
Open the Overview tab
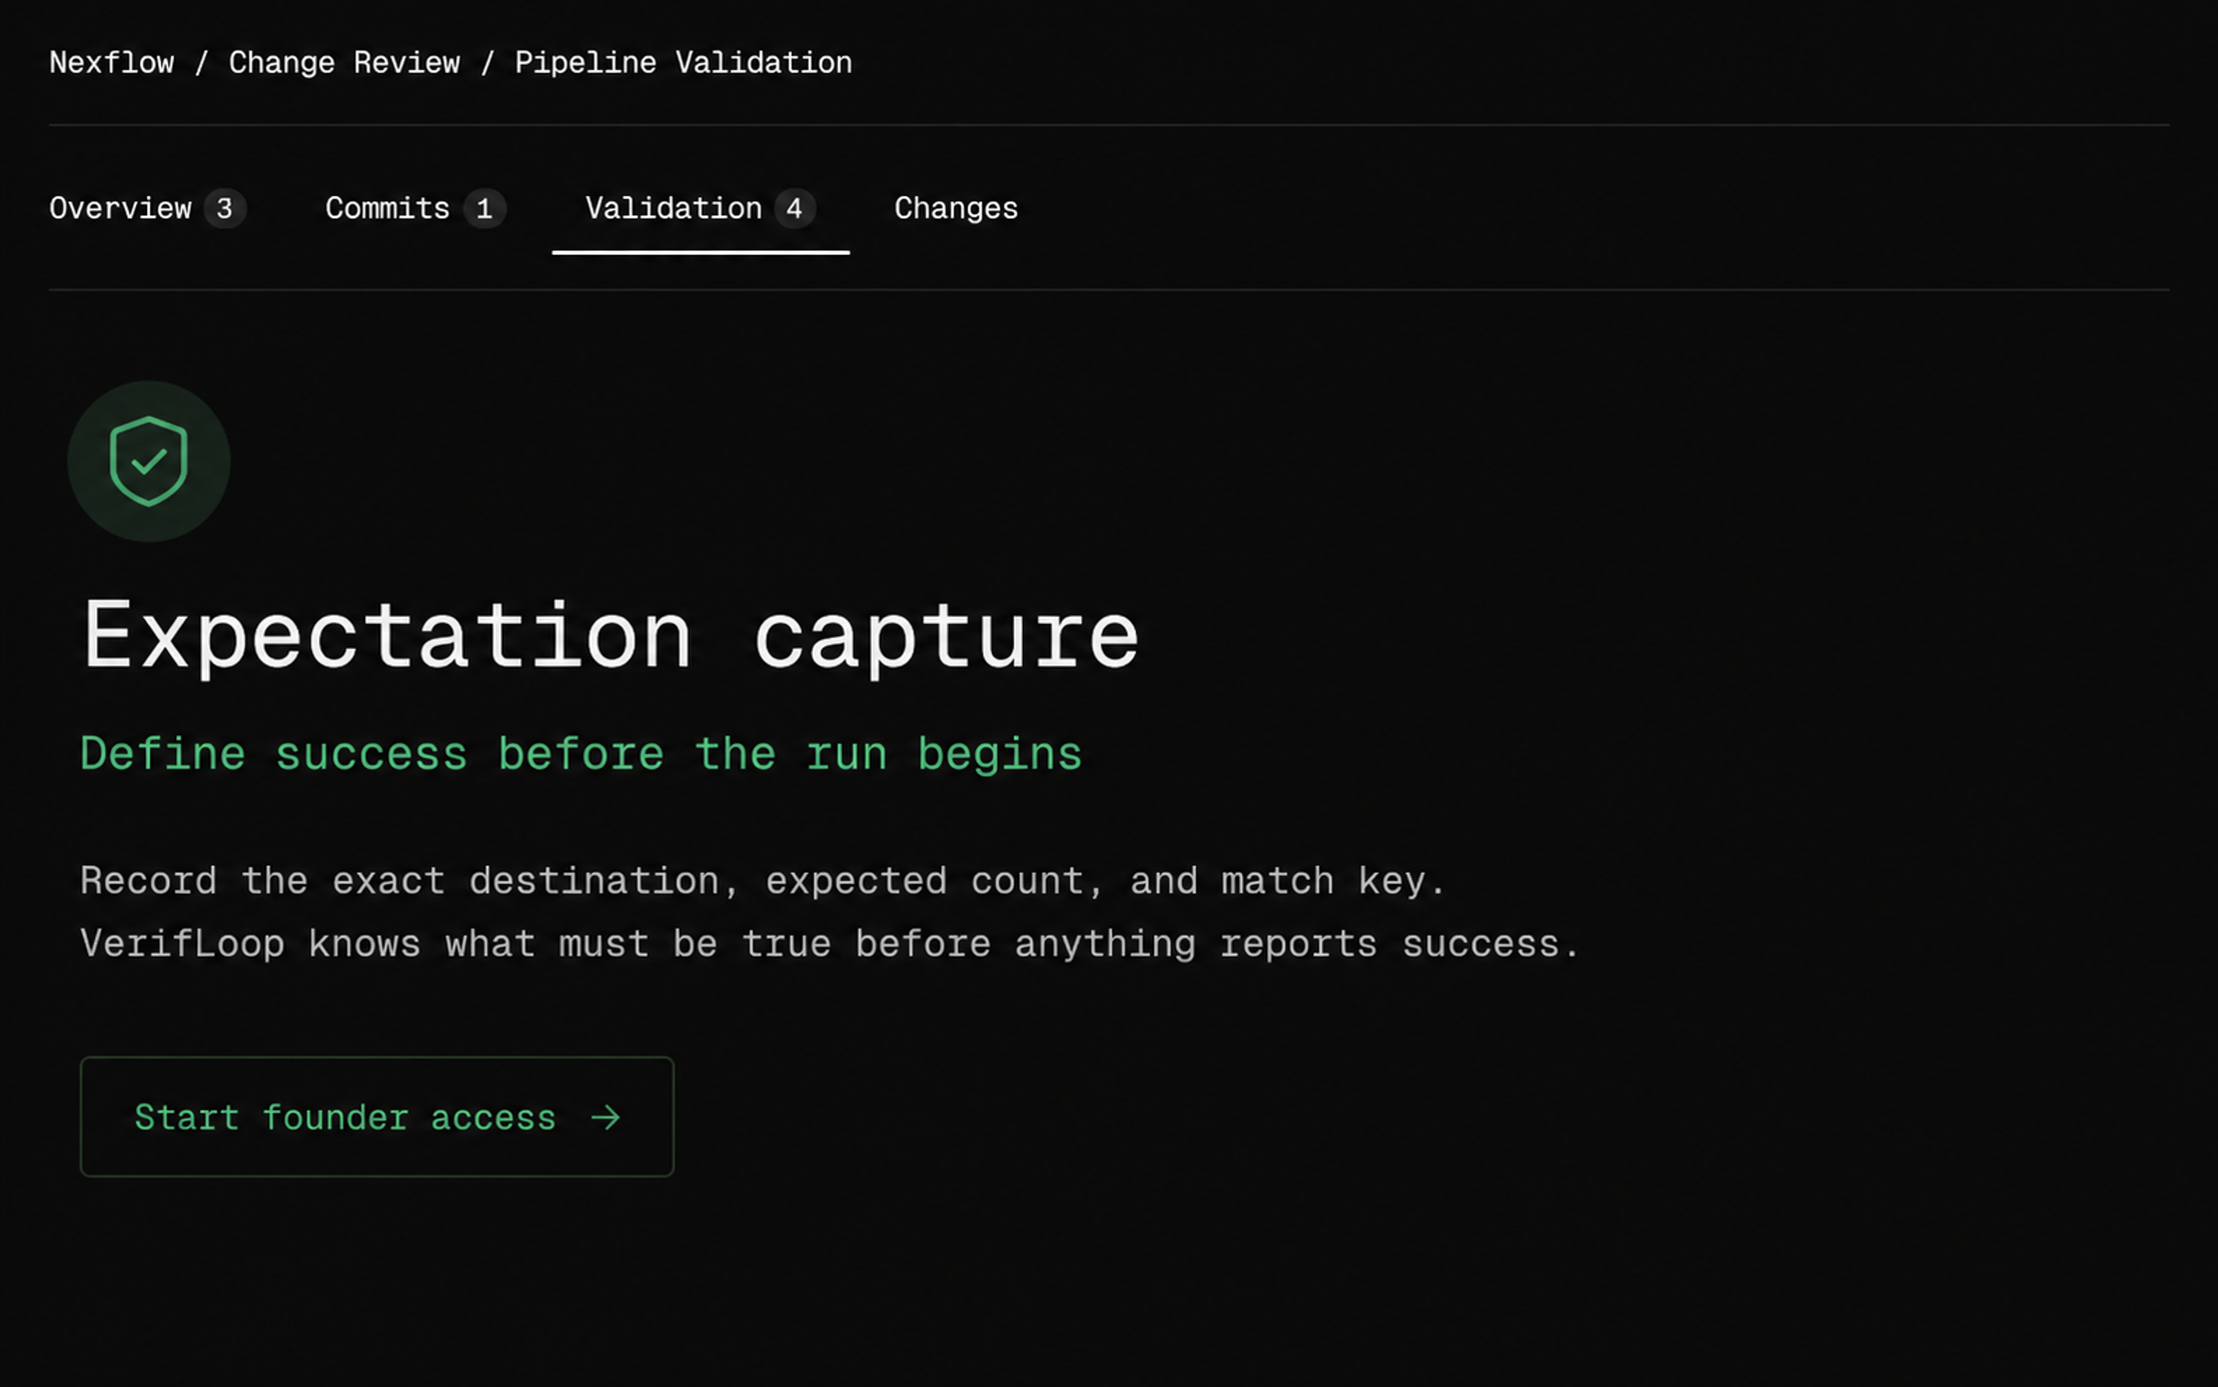pyautogui.click(x=148, y=208)
